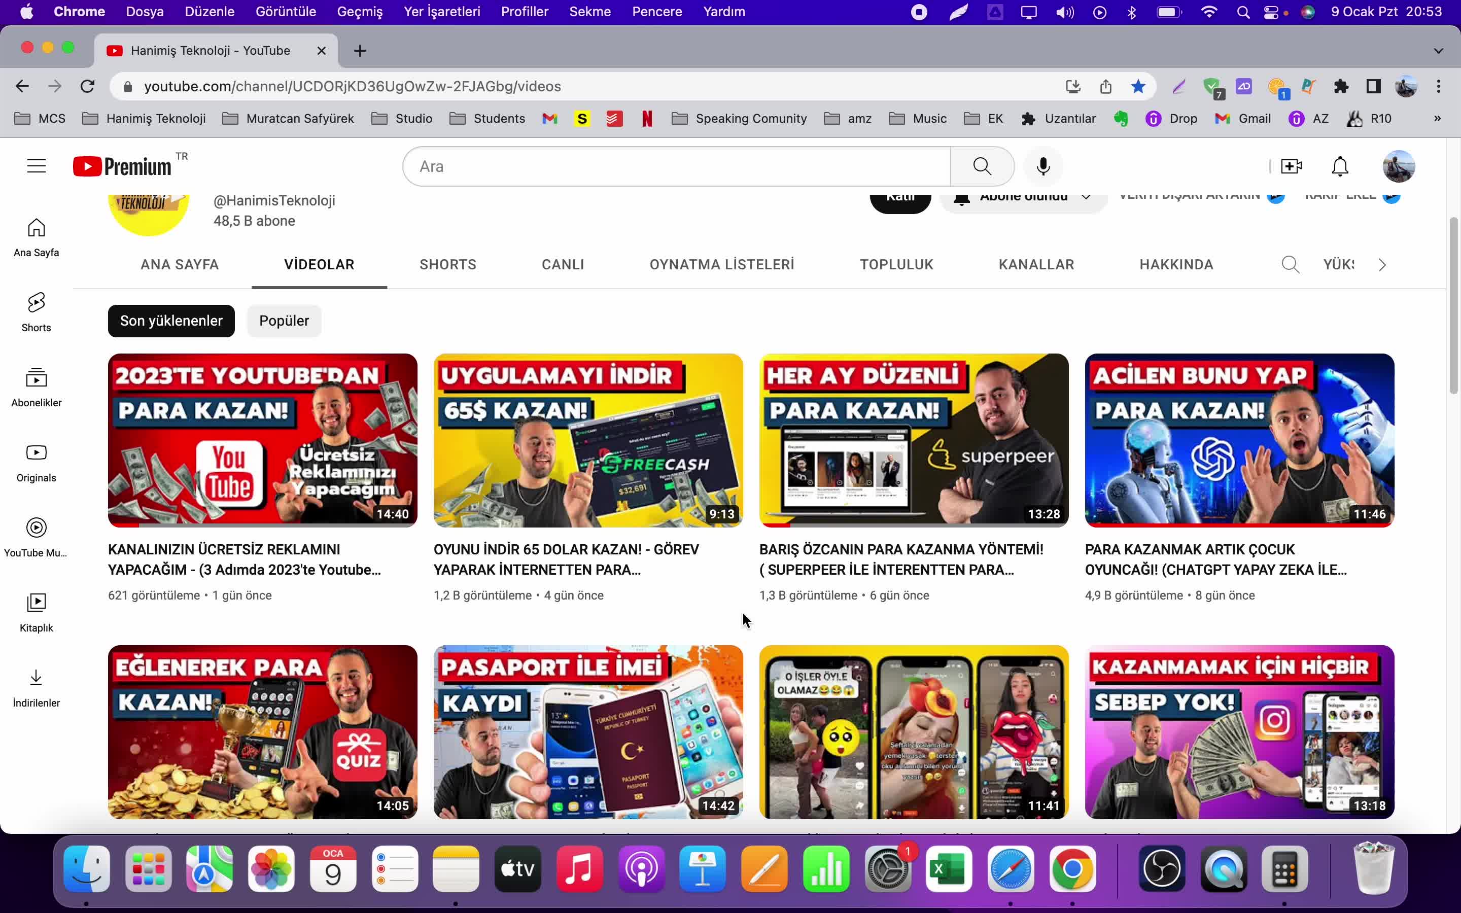Open the Students bookmark folder

point(487,118)
